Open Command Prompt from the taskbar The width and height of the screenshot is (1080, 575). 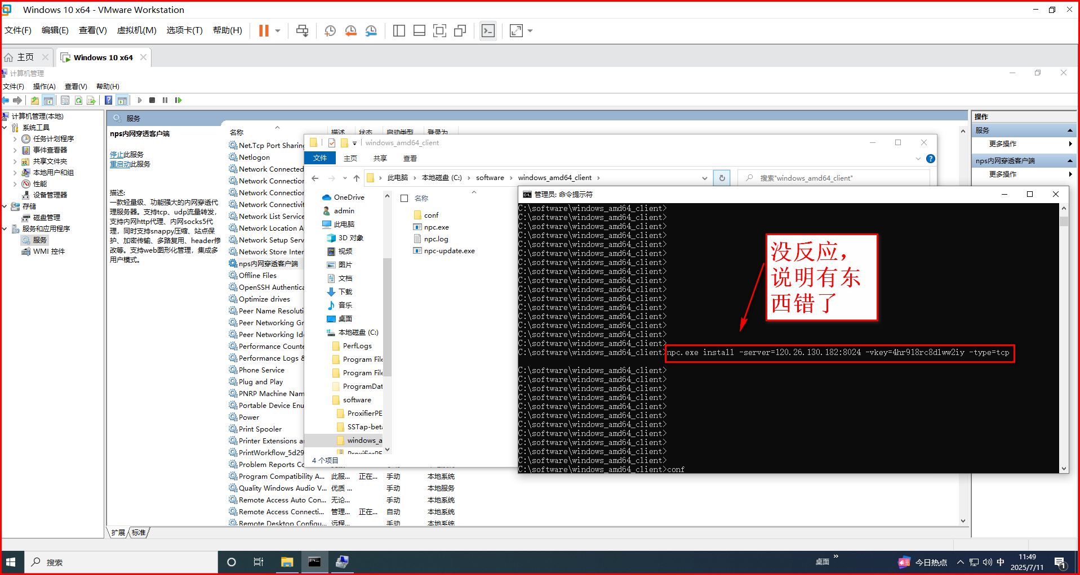pyautogui.click(x=314, y=562)
